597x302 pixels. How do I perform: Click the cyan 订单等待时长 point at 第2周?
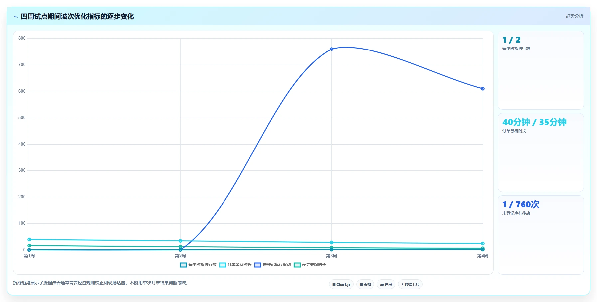(180, 241)
